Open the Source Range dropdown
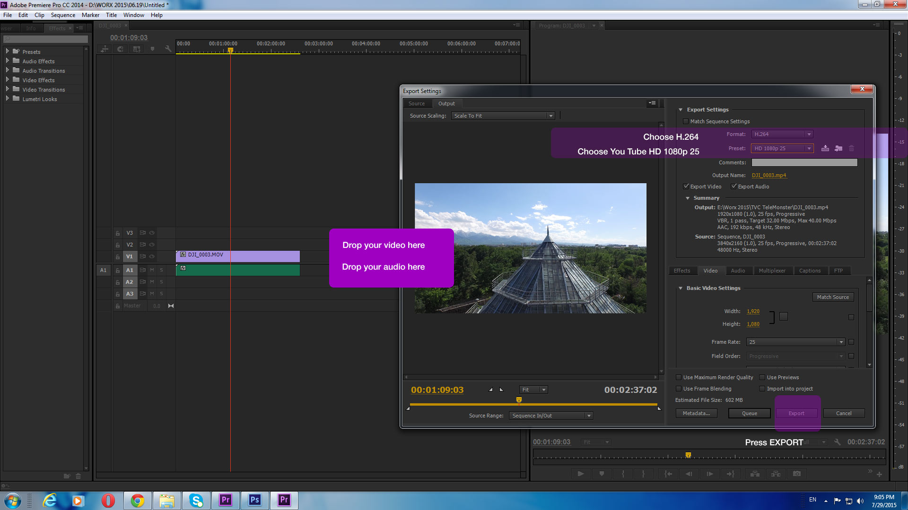Viewport: 908px width, 510px height. 551,416
